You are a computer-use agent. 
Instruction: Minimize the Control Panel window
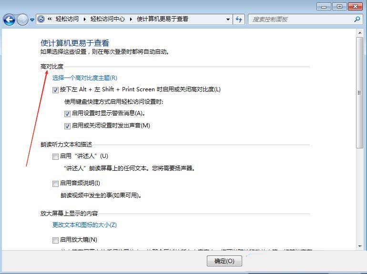point(323,7)
